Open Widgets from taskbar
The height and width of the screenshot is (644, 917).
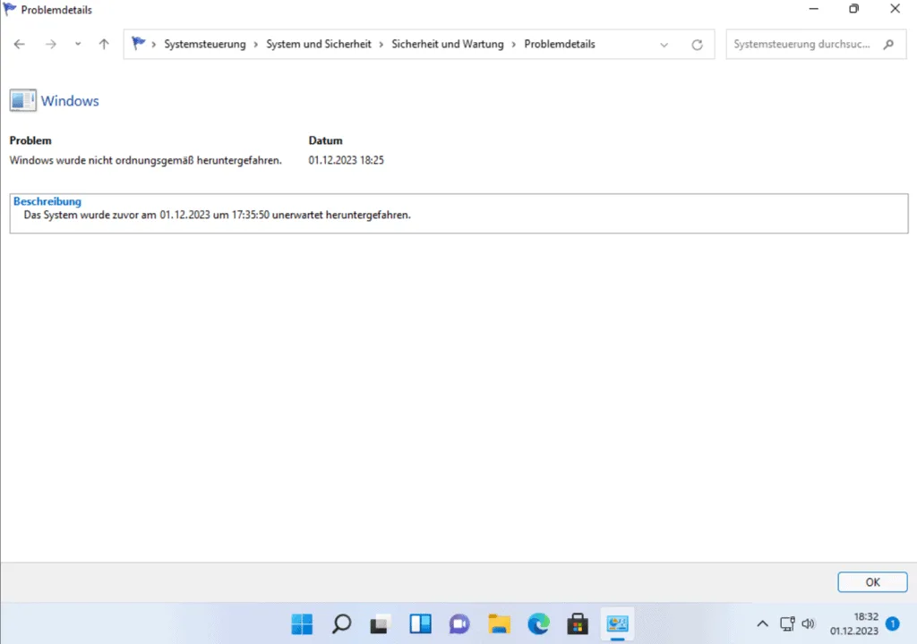pos(420,623)
